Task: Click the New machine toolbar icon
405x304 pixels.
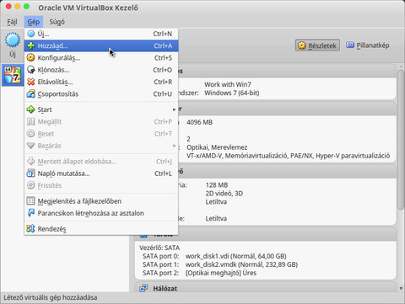Action: pyautogui.click(x=13, y=40)
